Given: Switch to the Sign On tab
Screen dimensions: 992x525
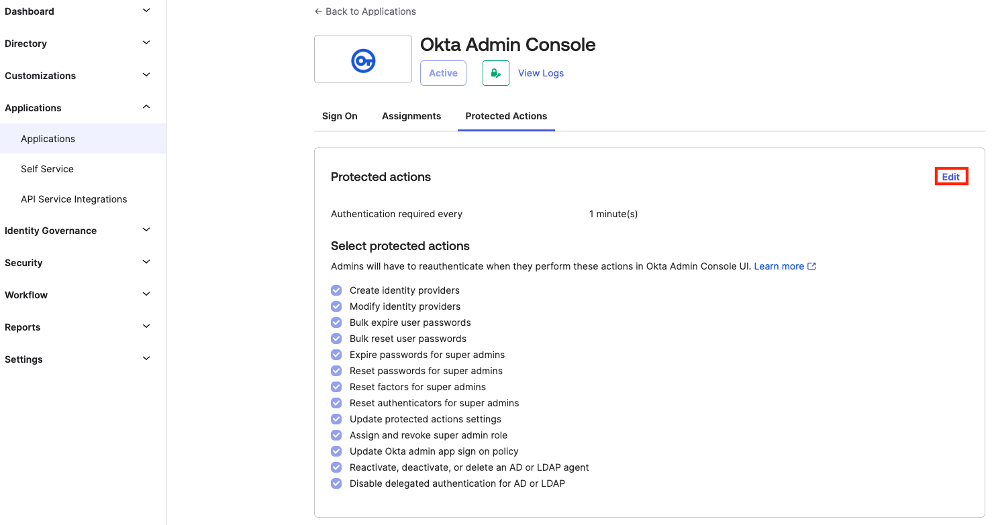Looking at the screenshot, I should pyautogui.click(x=340, y=115).
